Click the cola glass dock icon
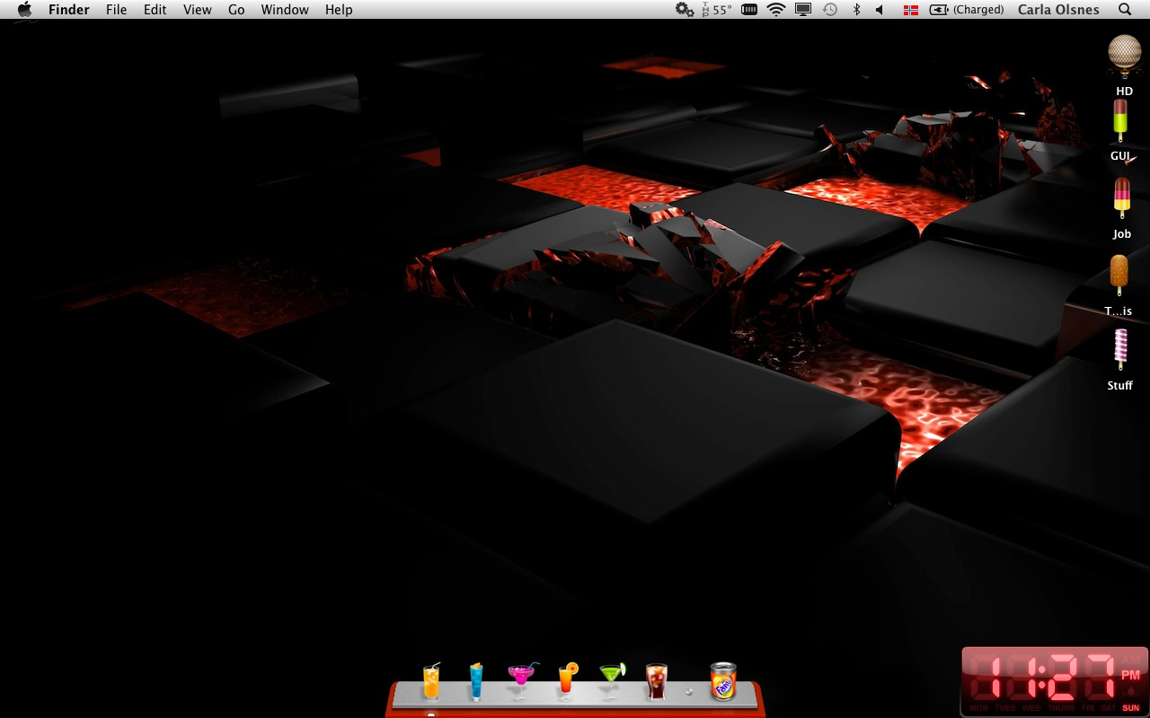Viewport: 1150px width, 718px height. click(x=657, y=682)
